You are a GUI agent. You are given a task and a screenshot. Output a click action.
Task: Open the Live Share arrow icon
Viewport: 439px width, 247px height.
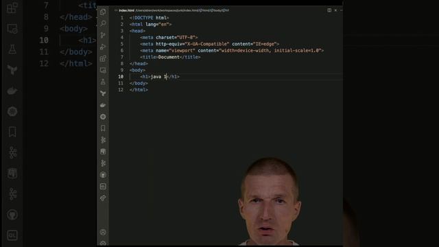coord(103,198)
